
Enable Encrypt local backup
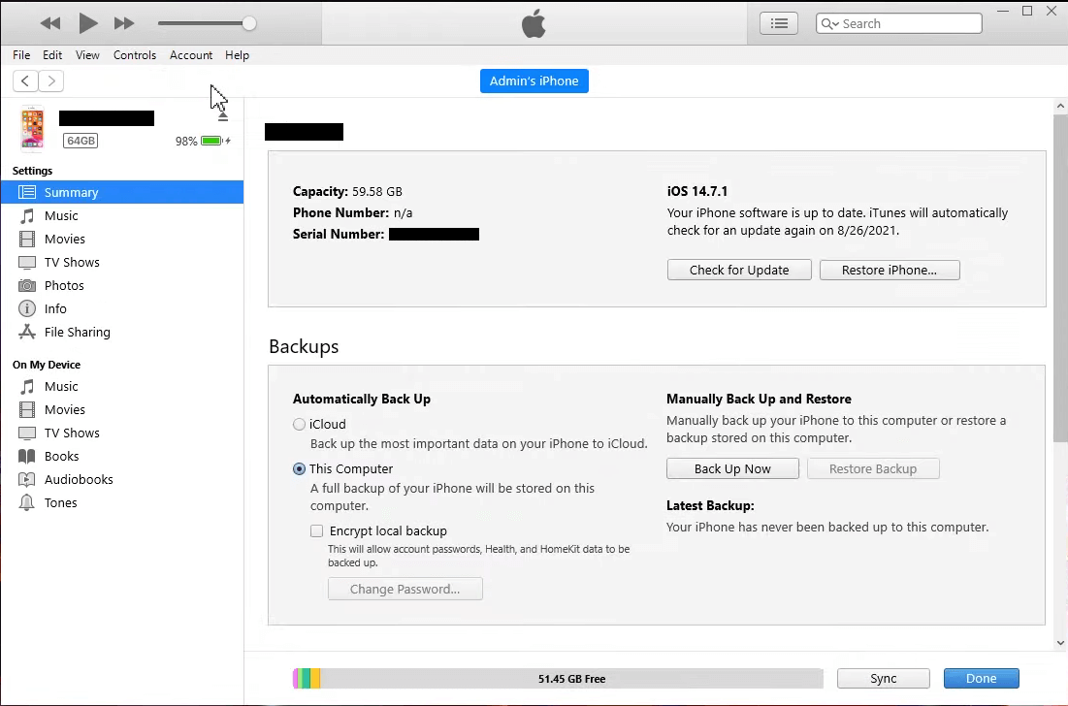click(316, 530)
